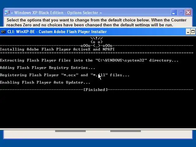Close the Options Selector window
Screen dimensions: 196x147
[188, 13]
